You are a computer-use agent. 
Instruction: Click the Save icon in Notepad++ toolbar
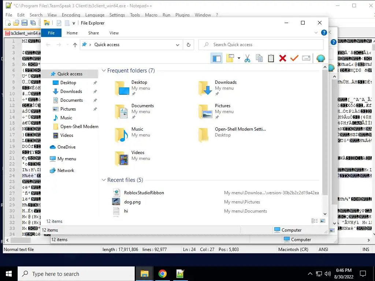click(25, 23)
